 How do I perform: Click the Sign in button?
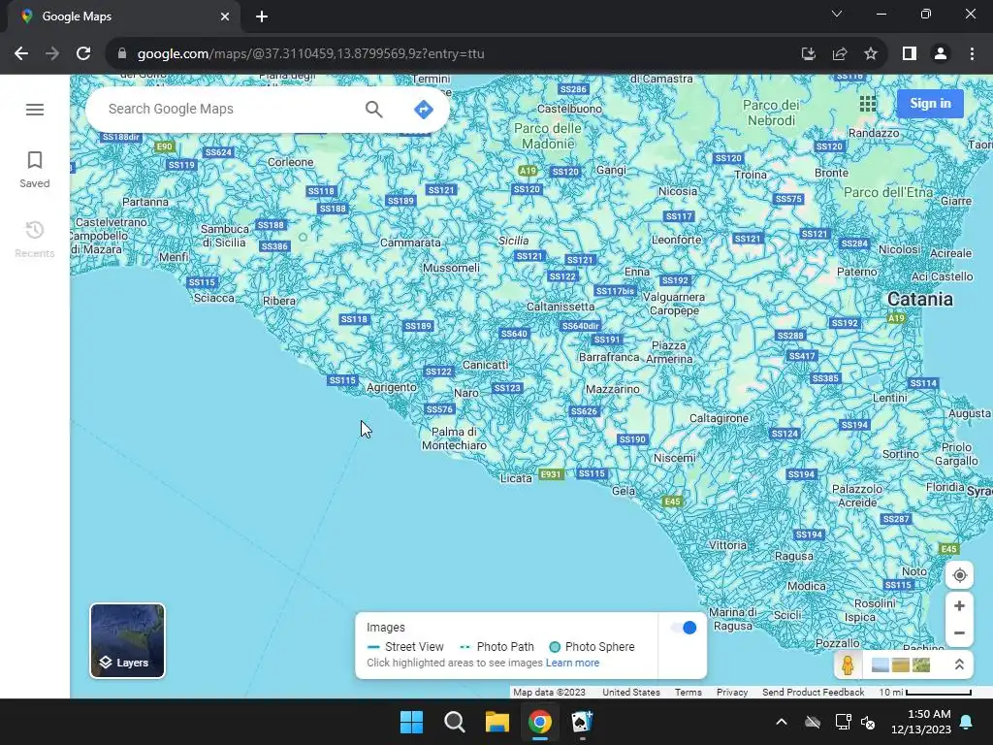930,103
